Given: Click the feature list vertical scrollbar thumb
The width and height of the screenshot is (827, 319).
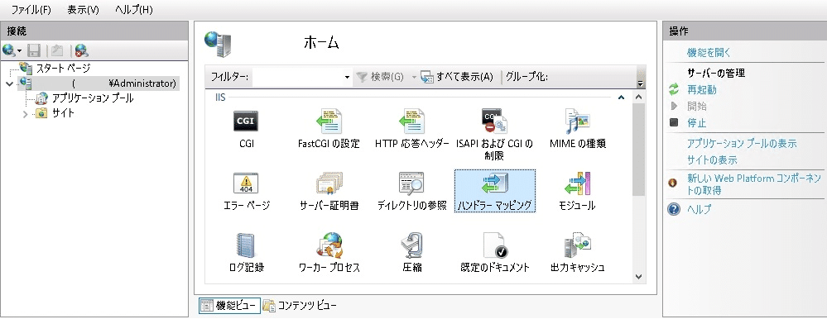Looking at the screenshot, I should (x=638, y=150).
